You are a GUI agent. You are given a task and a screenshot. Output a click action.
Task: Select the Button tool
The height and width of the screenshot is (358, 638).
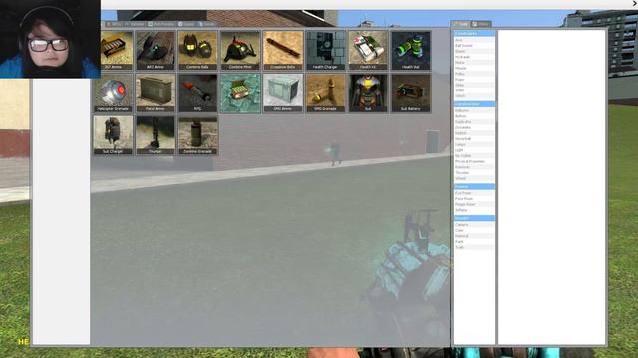pos(475,116)
